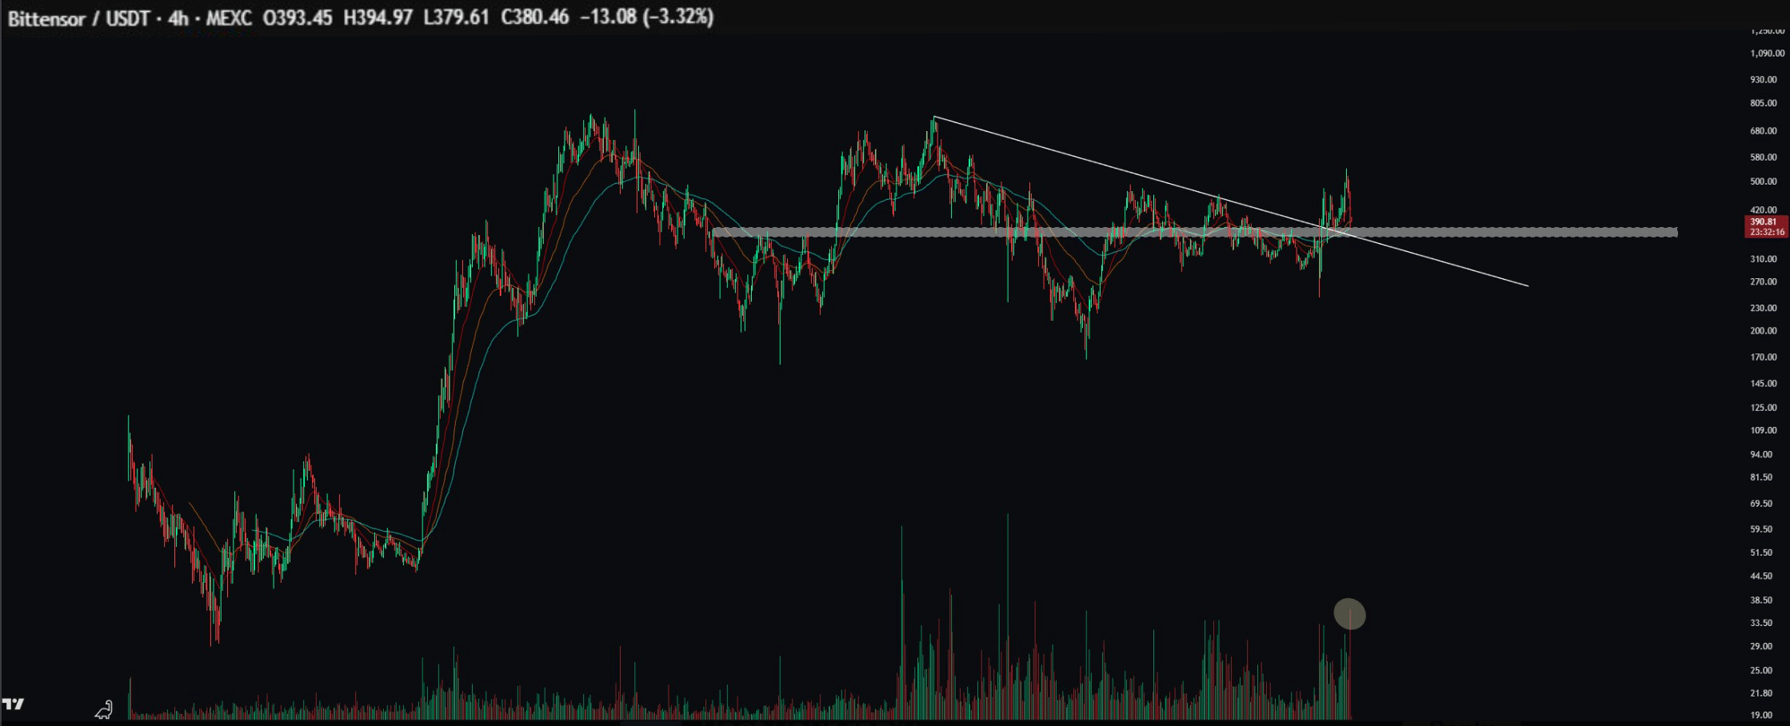This screenshot has width=1790, height=726.
Task: Click the open value O393.45
Action: point(298,18)
